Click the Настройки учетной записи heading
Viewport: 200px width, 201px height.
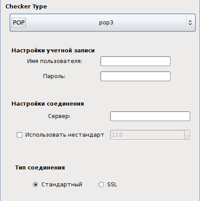53,51
